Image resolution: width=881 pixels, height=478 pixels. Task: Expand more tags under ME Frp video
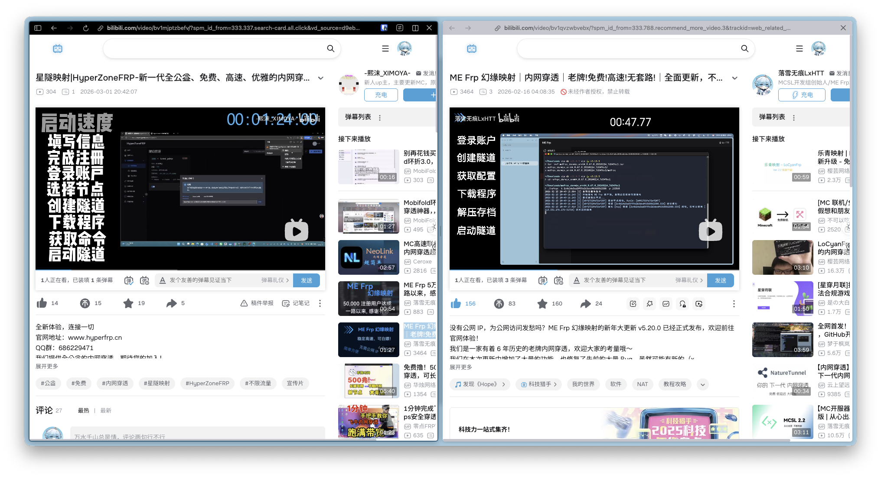point(703,384)
